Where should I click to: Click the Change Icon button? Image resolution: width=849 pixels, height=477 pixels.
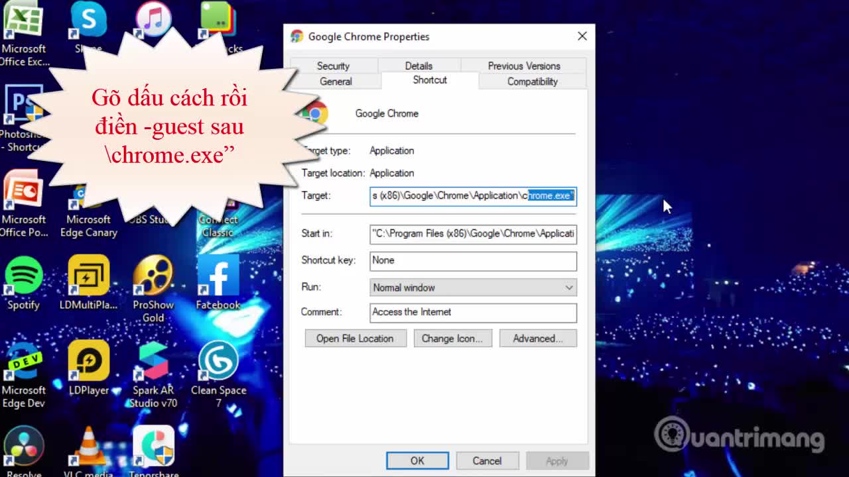point(452,339)
